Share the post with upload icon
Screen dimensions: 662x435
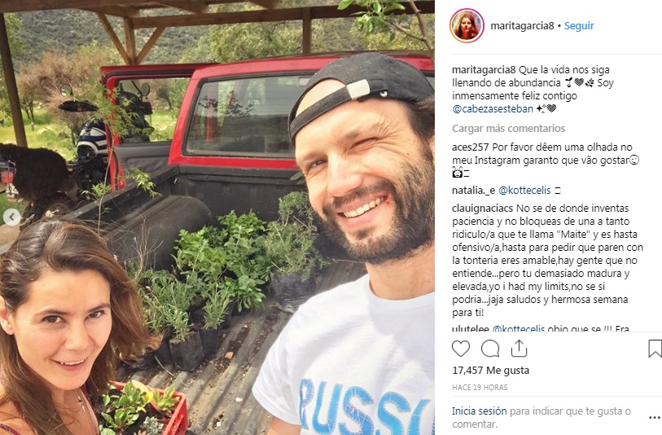pyautogui.click(x=519, y=349)
